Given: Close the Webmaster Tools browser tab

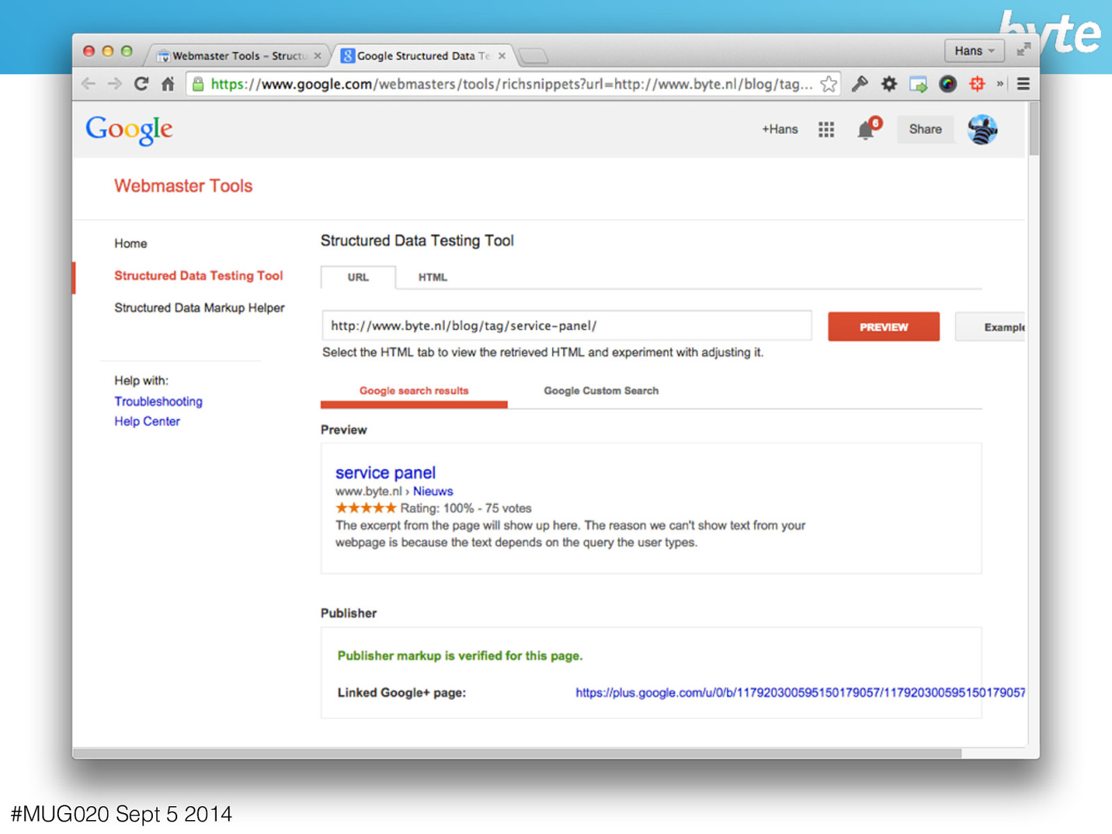Looking at the screenshot, I should pos(318,56).
